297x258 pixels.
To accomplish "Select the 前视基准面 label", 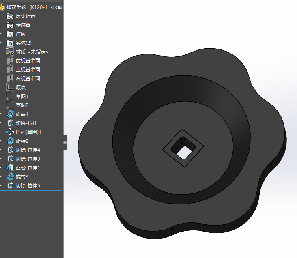I will pos(28,61).
